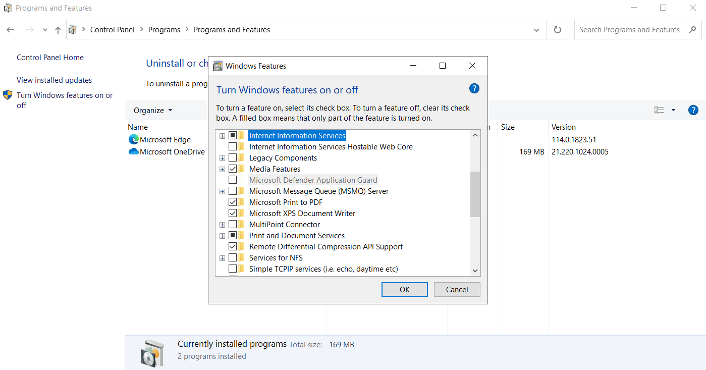The image size is (706, 370).
Task: Click the help icon in Windows Features dialog
Action: coord(474,89)
